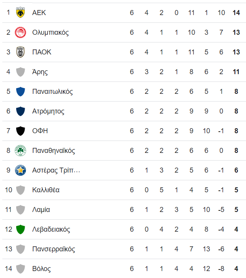The width and height of the screenshot is (246, 278).
Task: Click the gray shield beside Άρης
Action: click(20, 72)
